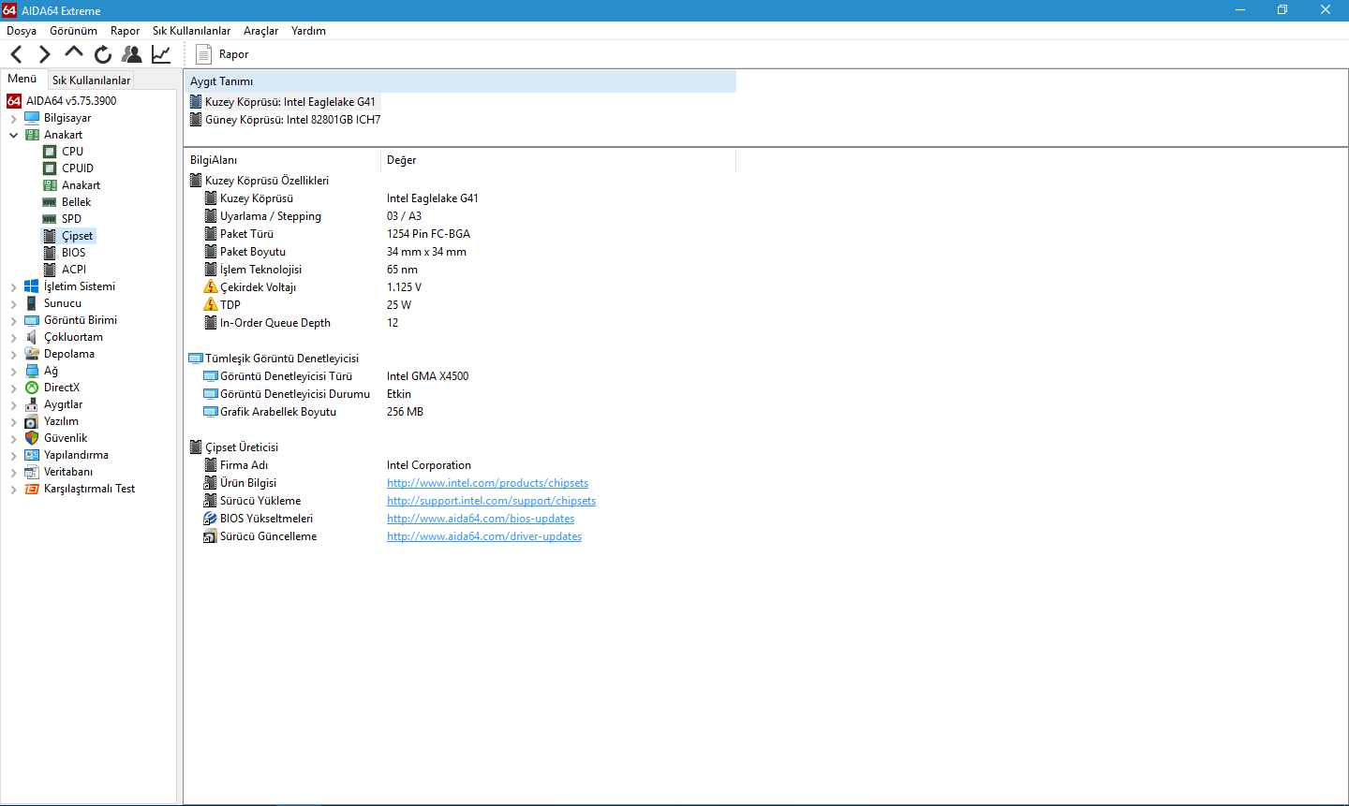
Task: Click the monitor icon beside Tümleşik Görüntü Denetleyicisi
Action: (x=196, y=359)
